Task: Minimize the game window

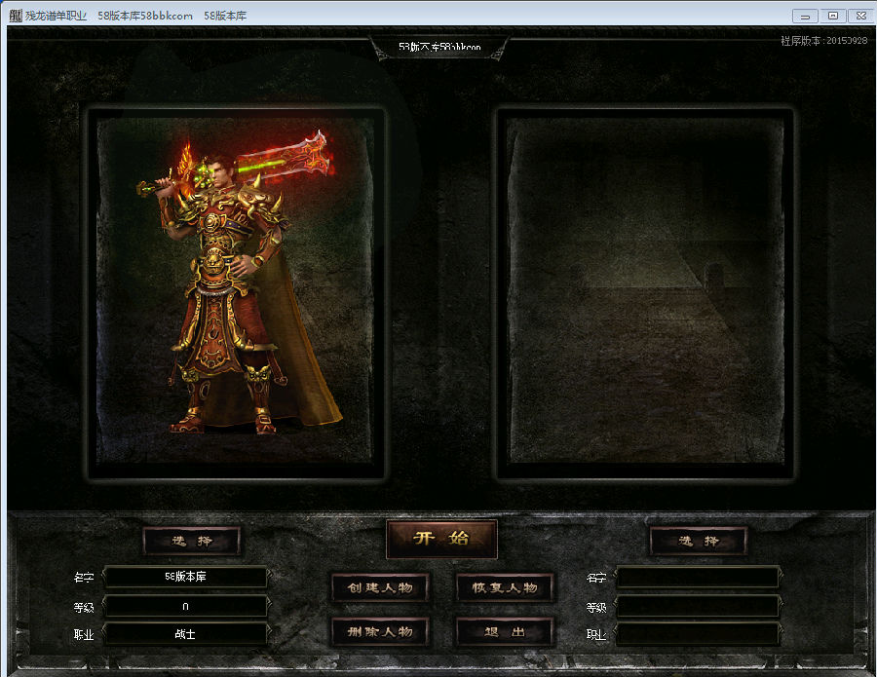Action: (x=805, y=16)
